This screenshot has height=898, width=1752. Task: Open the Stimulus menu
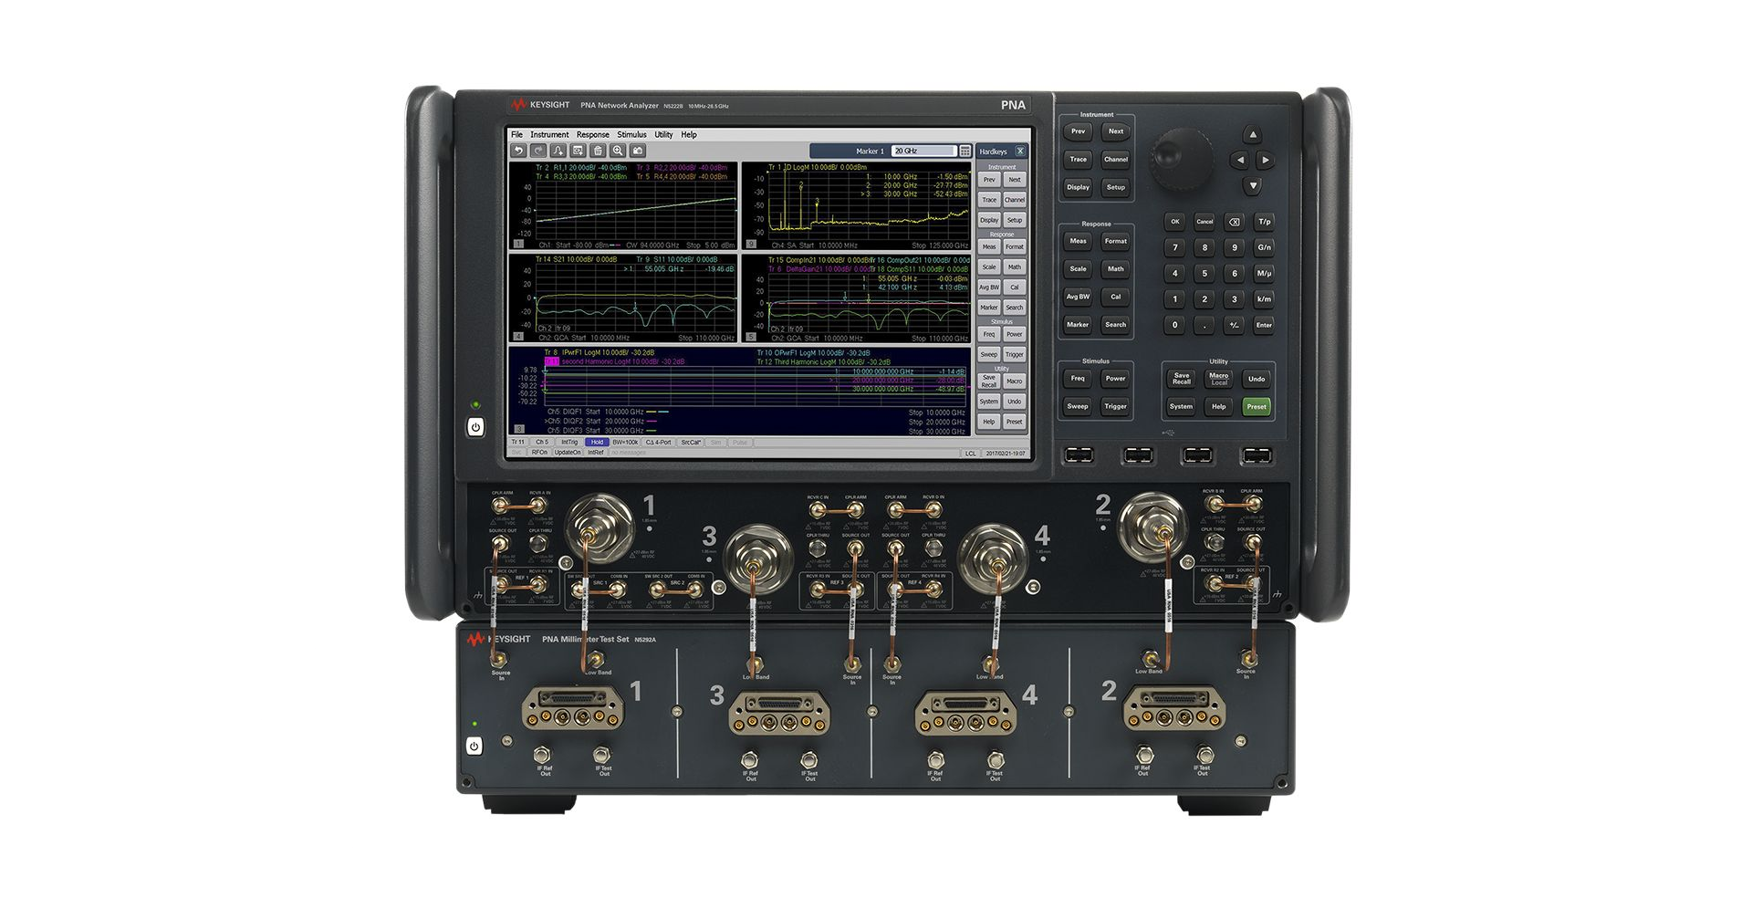pyautogui.click(x=632, y=134)
